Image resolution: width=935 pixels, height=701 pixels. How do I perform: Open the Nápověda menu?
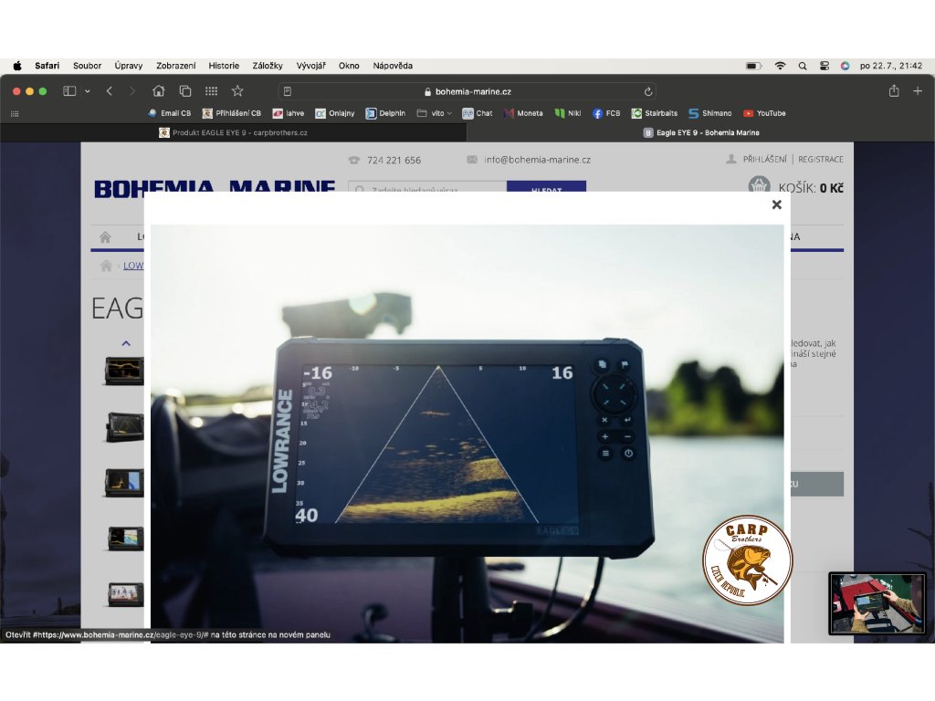click(393, 66)
